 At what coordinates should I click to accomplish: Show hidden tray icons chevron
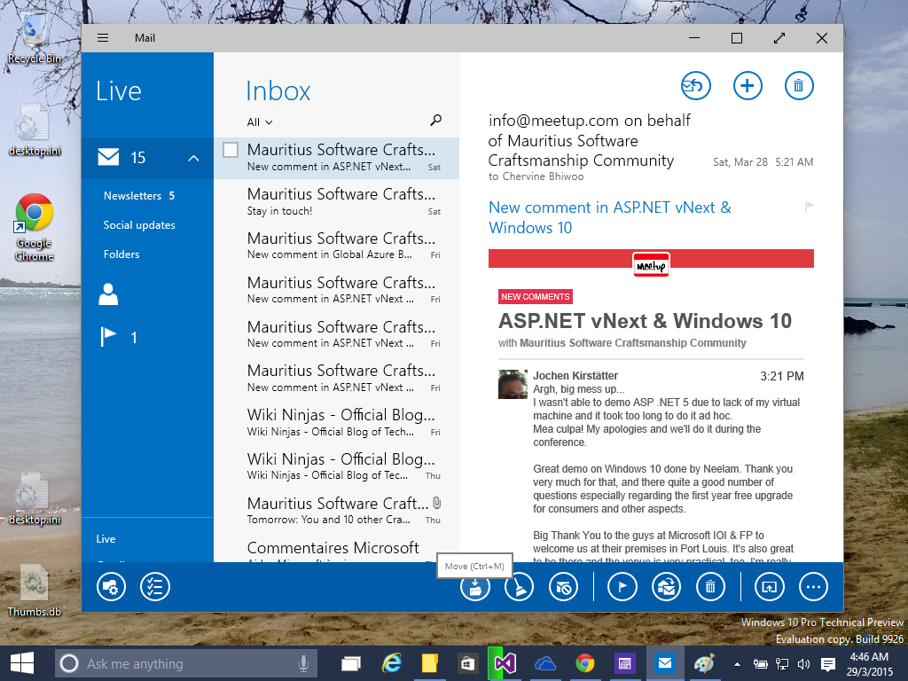coord(737,663)
